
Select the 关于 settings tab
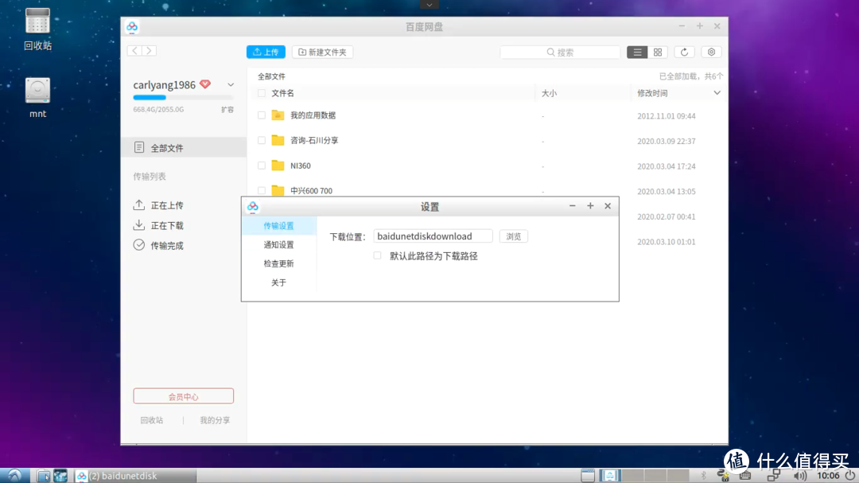279,282
